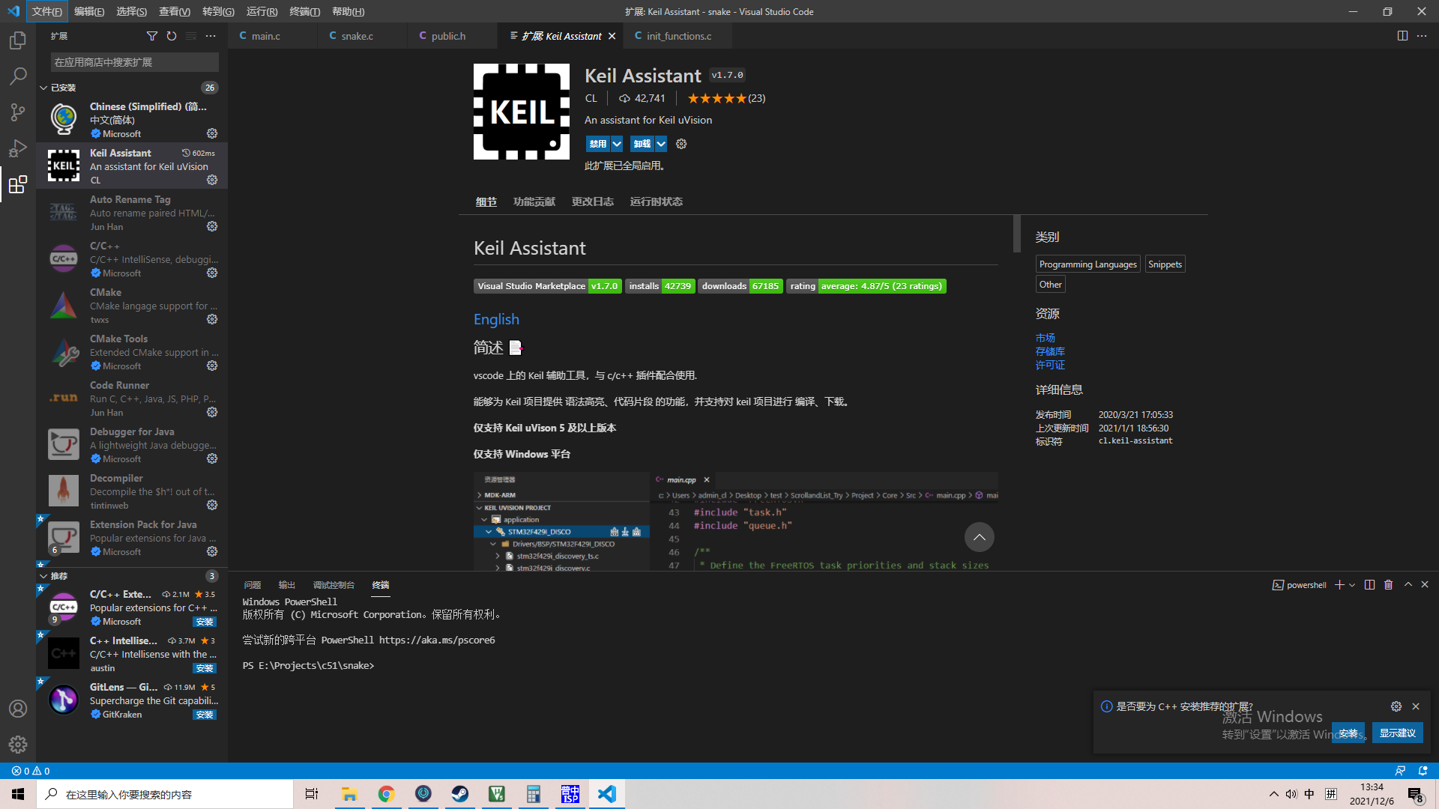
Task: Close the C++ recommendation notification
Action: [x=1416, y=706]
